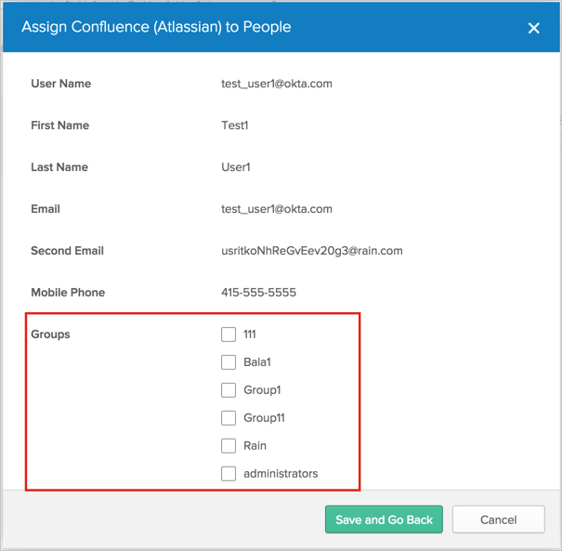Click the Mobile Phone field label
This screenshot has width=562, height=551.
(x=68, y=293)
